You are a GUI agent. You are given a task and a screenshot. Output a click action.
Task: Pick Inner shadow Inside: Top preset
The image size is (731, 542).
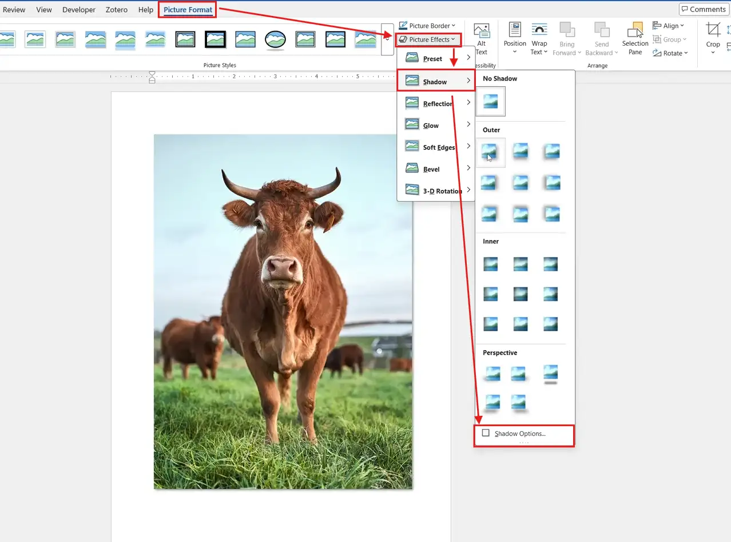click(x=521, y=264)
